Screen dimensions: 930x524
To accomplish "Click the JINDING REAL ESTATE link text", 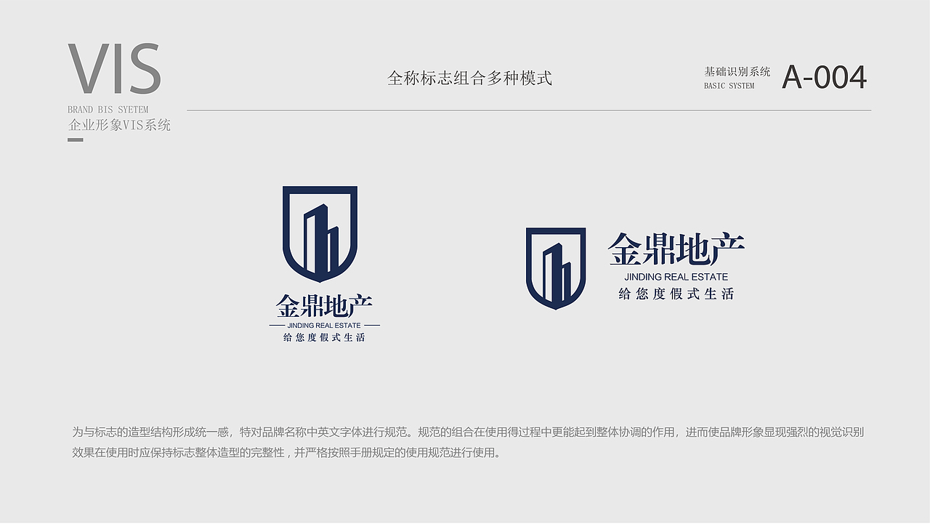I will 678,276.
